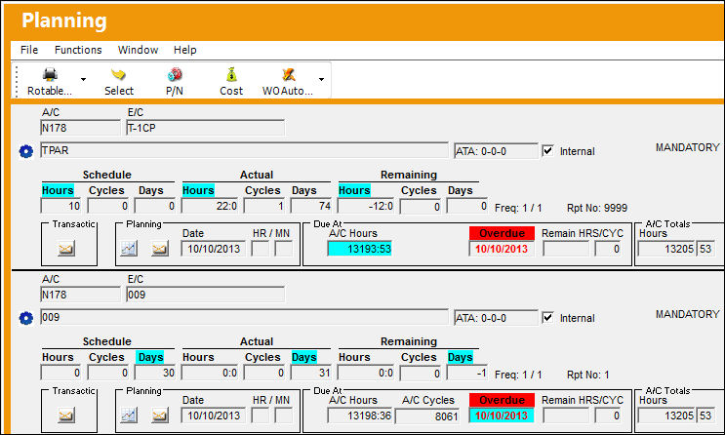The width and height of the screenshot is (725, 435).
Task: Open the Rotable dropdown arrow
Action: click(x=83, y=80)
